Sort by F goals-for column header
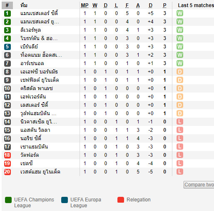Viewport: 214px width, 211px height. point(127,5)
